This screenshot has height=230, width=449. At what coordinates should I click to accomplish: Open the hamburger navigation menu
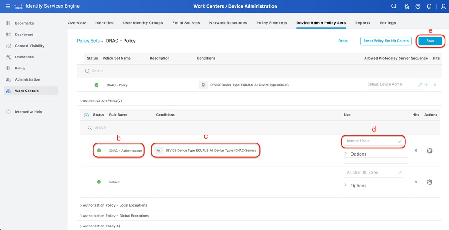[x=8, y=6]
